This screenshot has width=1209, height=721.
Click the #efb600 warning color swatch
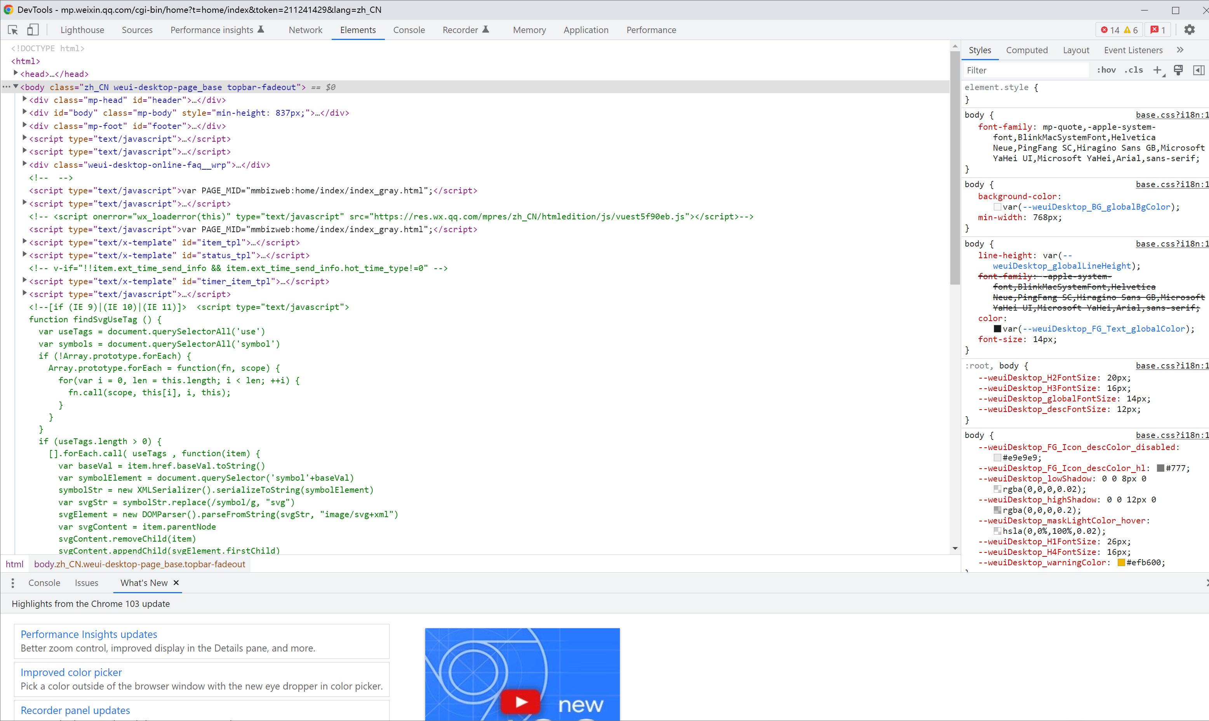tap(1122, 563)
